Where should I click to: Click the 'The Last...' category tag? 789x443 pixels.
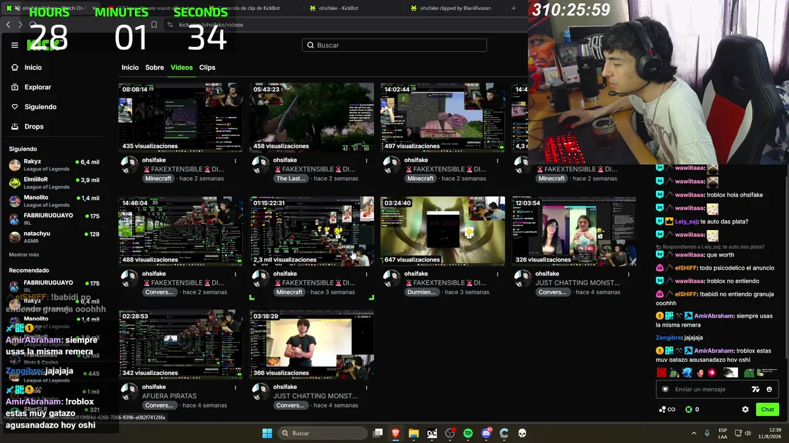[290, 178]
